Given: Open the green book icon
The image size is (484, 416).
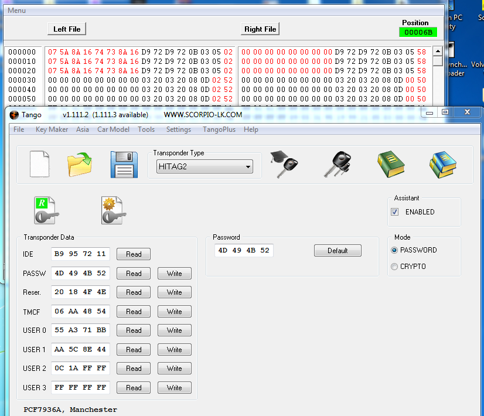Looking at the screenshot, I should point(391,164).
